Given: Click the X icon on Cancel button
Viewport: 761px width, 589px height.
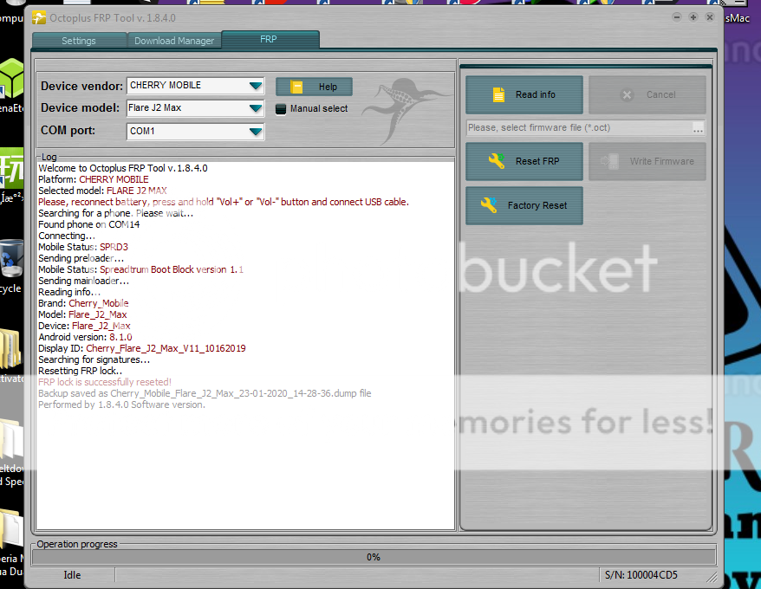Looking at the screenshot, I should pyautogui.click(x=628, y=94).
